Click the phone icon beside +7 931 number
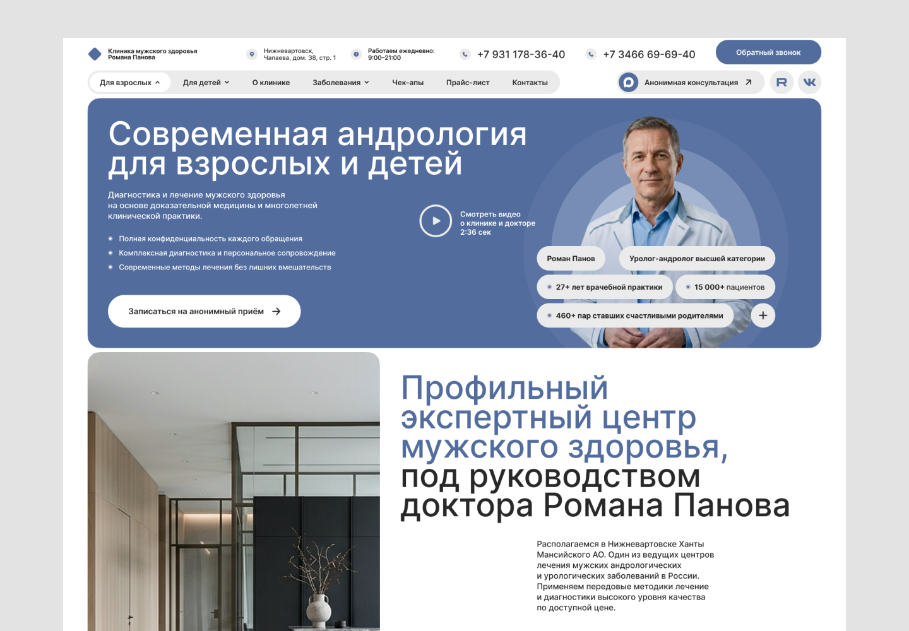Screen dimensions: 909x631 pos(465,54)
